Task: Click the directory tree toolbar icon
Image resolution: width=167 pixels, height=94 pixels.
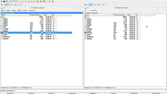Action: tap(19, 1)
